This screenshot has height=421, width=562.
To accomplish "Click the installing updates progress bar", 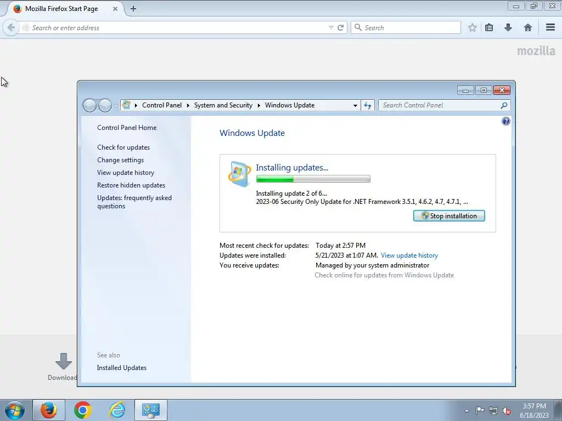I will pyautogui.click(x=313, y=179).
